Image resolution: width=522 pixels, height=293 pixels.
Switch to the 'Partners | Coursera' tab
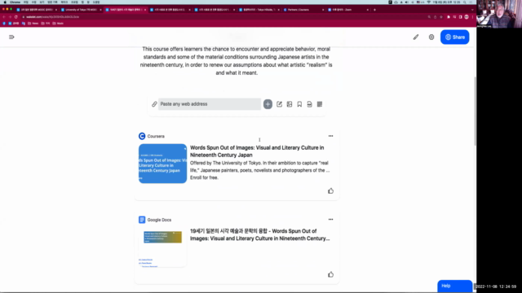[303, 10]
